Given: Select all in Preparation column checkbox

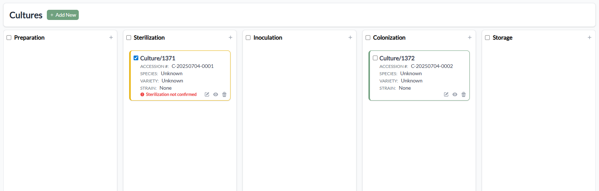Looking at the screenshot, I should (x=9, y=37).
